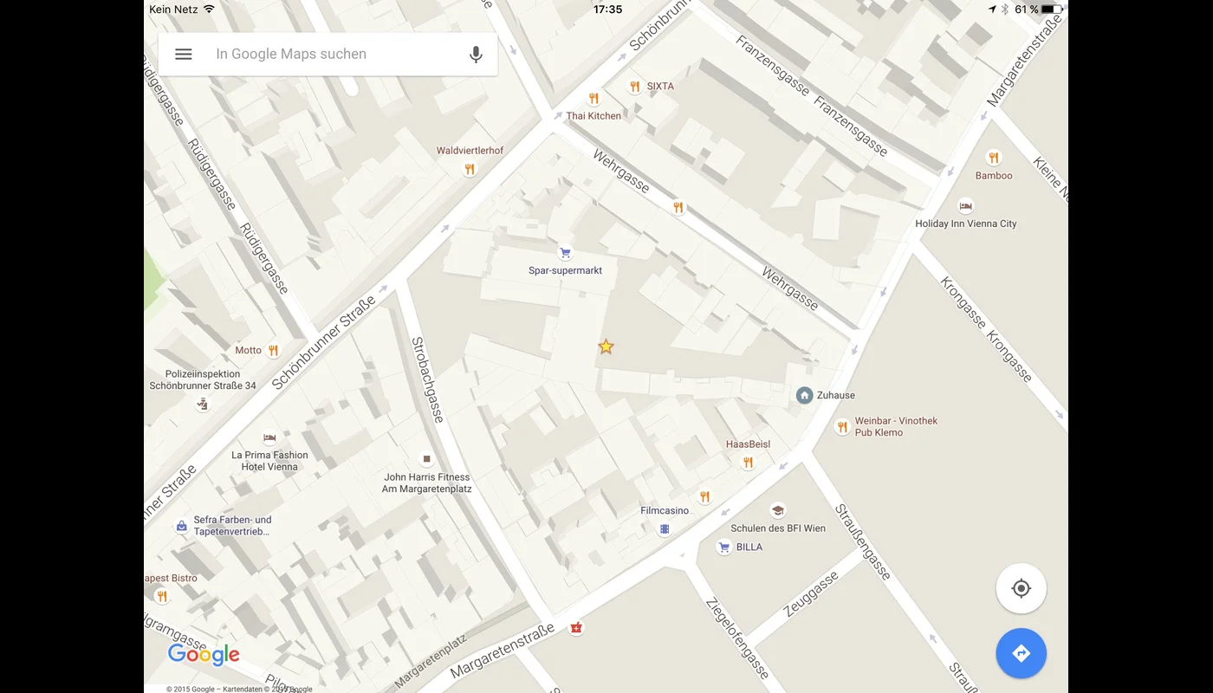Tap the Holiday Inn Vienna City hotel icon
1213x693 pixels.
[965, 206]
